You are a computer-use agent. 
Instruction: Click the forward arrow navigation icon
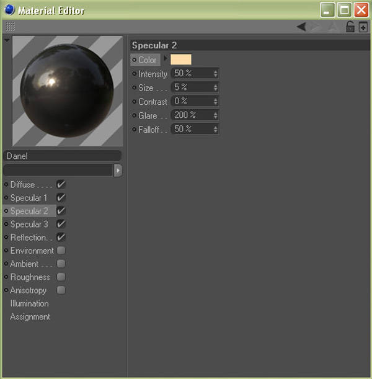click(317, 27)
